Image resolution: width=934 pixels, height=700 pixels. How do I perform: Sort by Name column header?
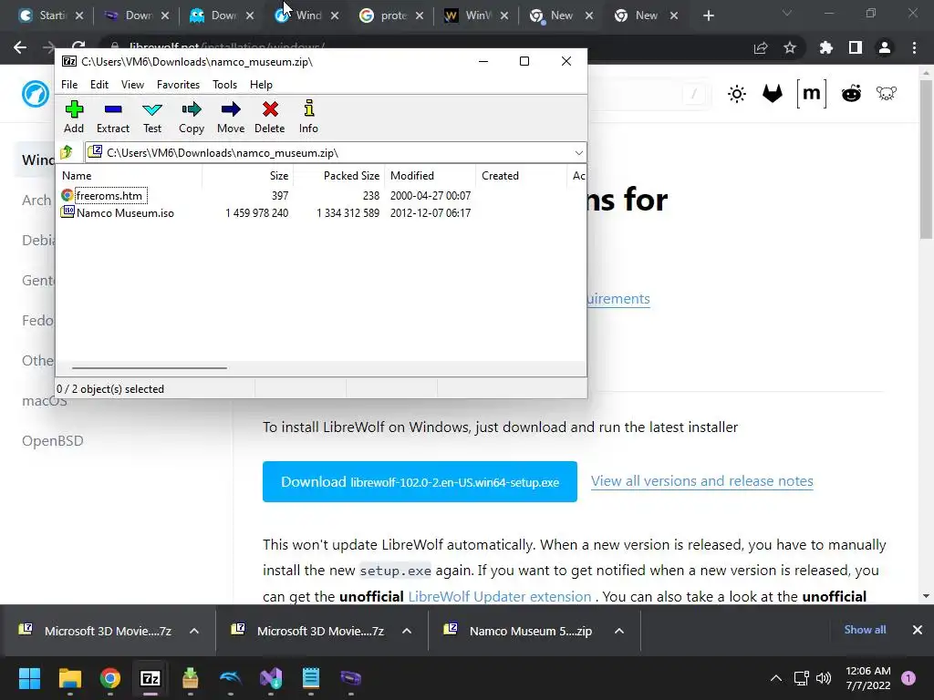pos(130,176)
